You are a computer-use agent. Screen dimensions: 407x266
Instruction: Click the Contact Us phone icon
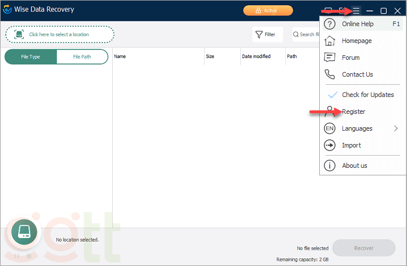330,74
